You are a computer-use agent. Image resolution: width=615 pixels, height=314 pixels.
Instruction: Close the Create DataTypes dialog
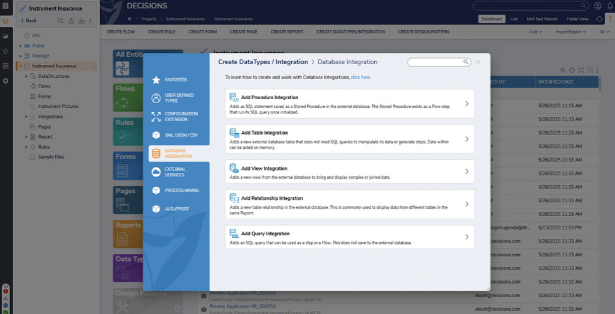[478, 62]
